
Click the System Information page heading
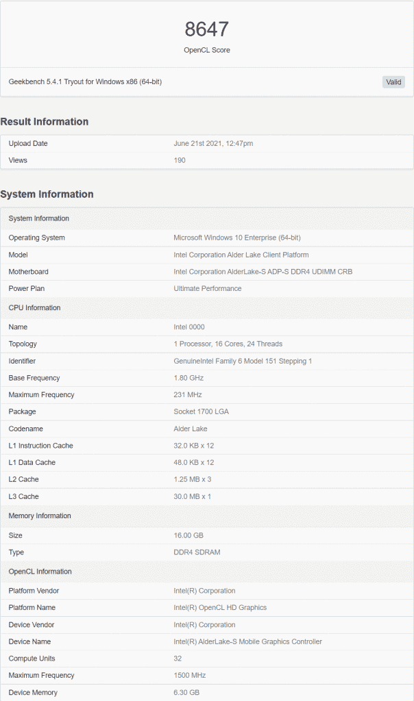(47, 194)
